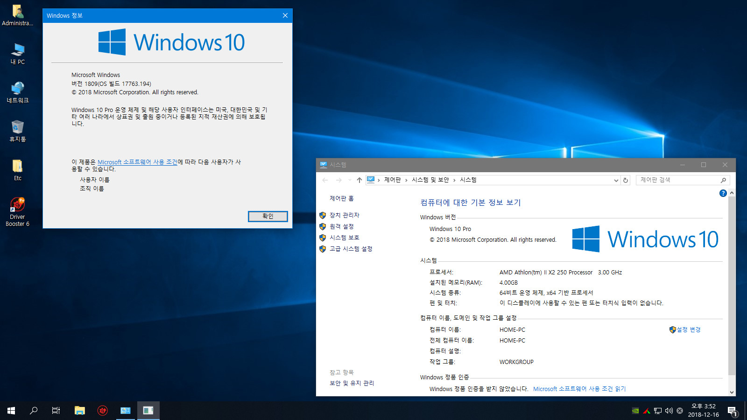Image resolution: width=747 pixels, height=420 pixels.
Task: Select the 시스템 및 보안 breadcrumb item
Action: (x=430, y=180)
